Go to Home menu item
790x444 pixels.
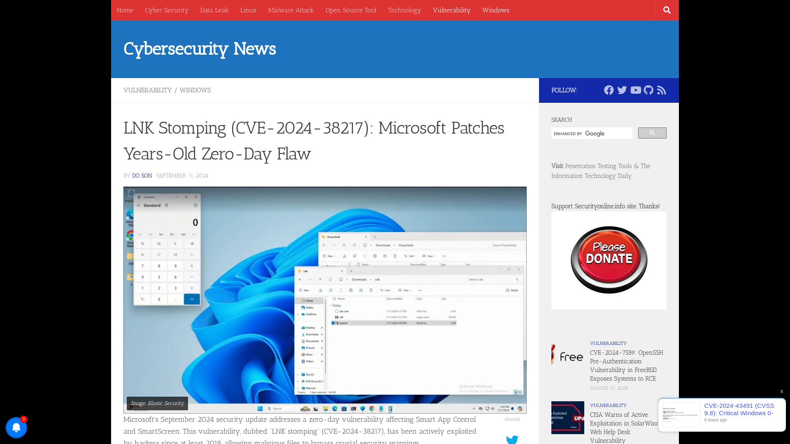pyautogui.click(x=125, y=10)
